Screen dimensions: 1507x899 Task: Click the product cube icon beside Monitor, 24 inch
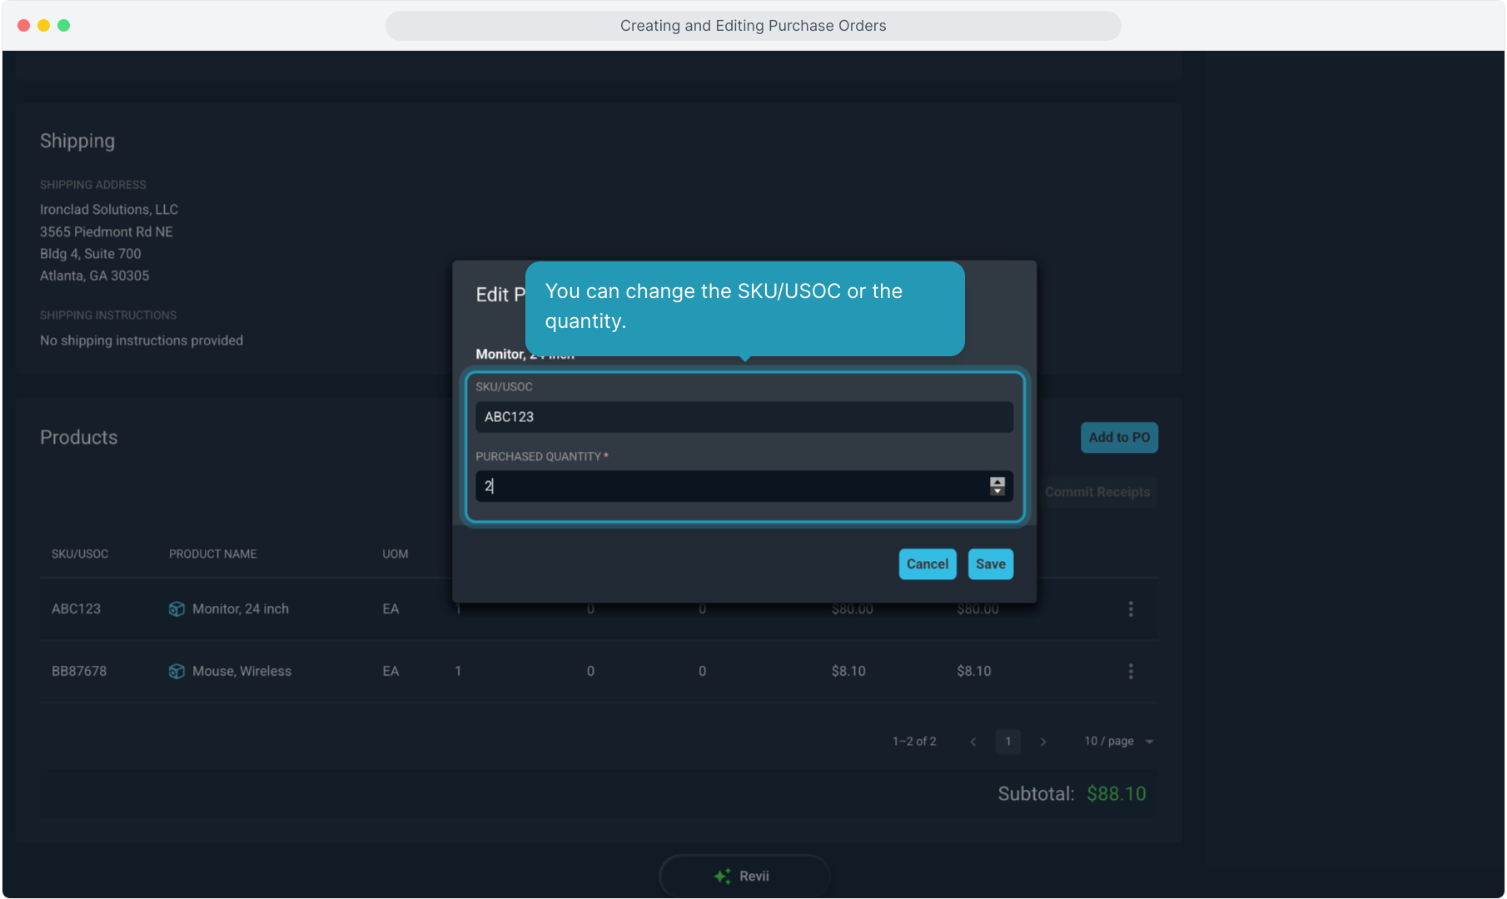[x=177, y=609]
